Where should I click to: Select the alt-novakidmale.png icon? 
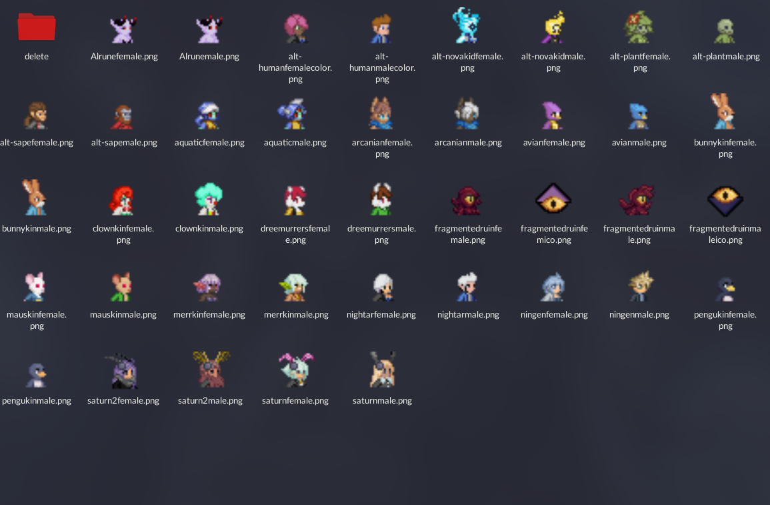(553, 27)
